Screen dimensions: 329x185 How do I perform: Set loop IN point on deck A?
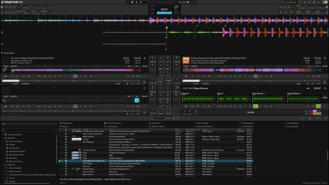[128, 76]
